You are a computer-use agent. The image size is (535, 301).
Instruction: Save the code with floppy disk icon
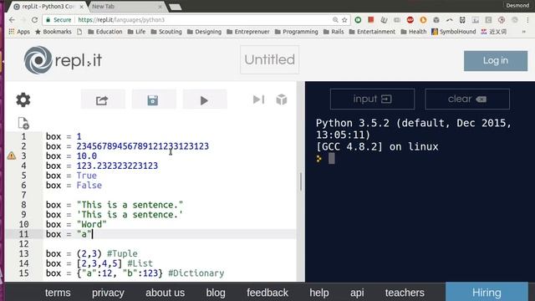pos(154,100)
